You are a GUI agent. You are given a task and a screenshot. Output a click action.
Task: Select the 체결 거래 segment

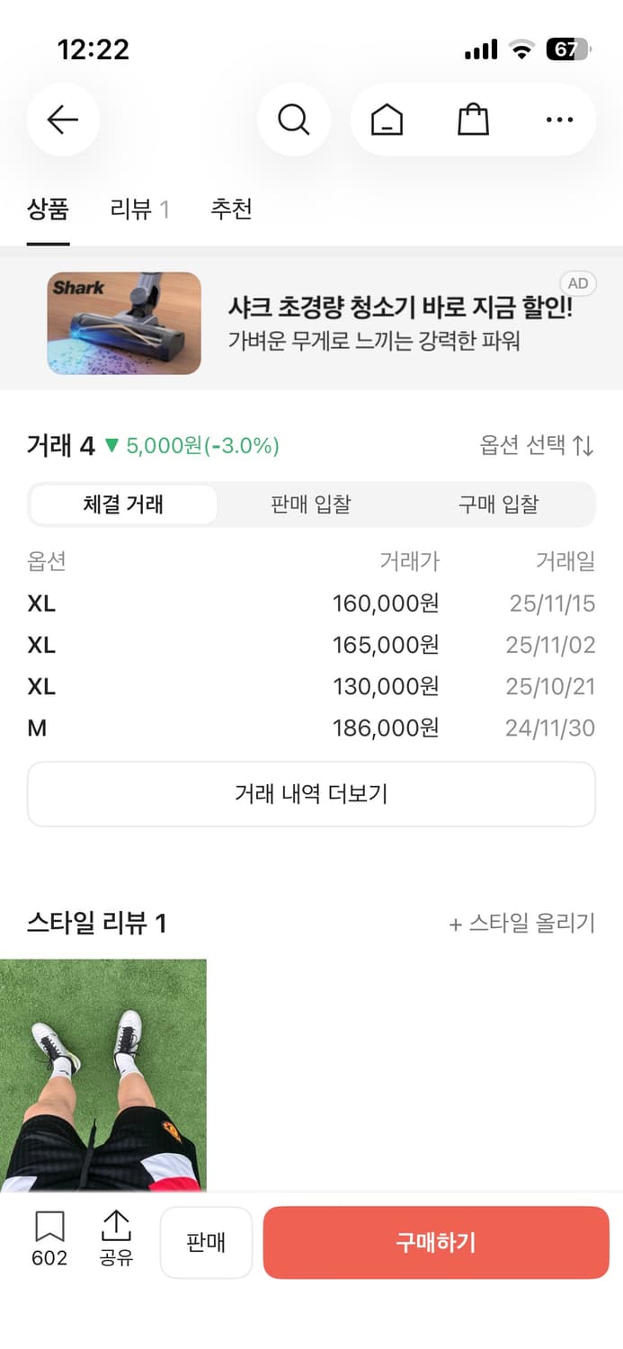123,505
